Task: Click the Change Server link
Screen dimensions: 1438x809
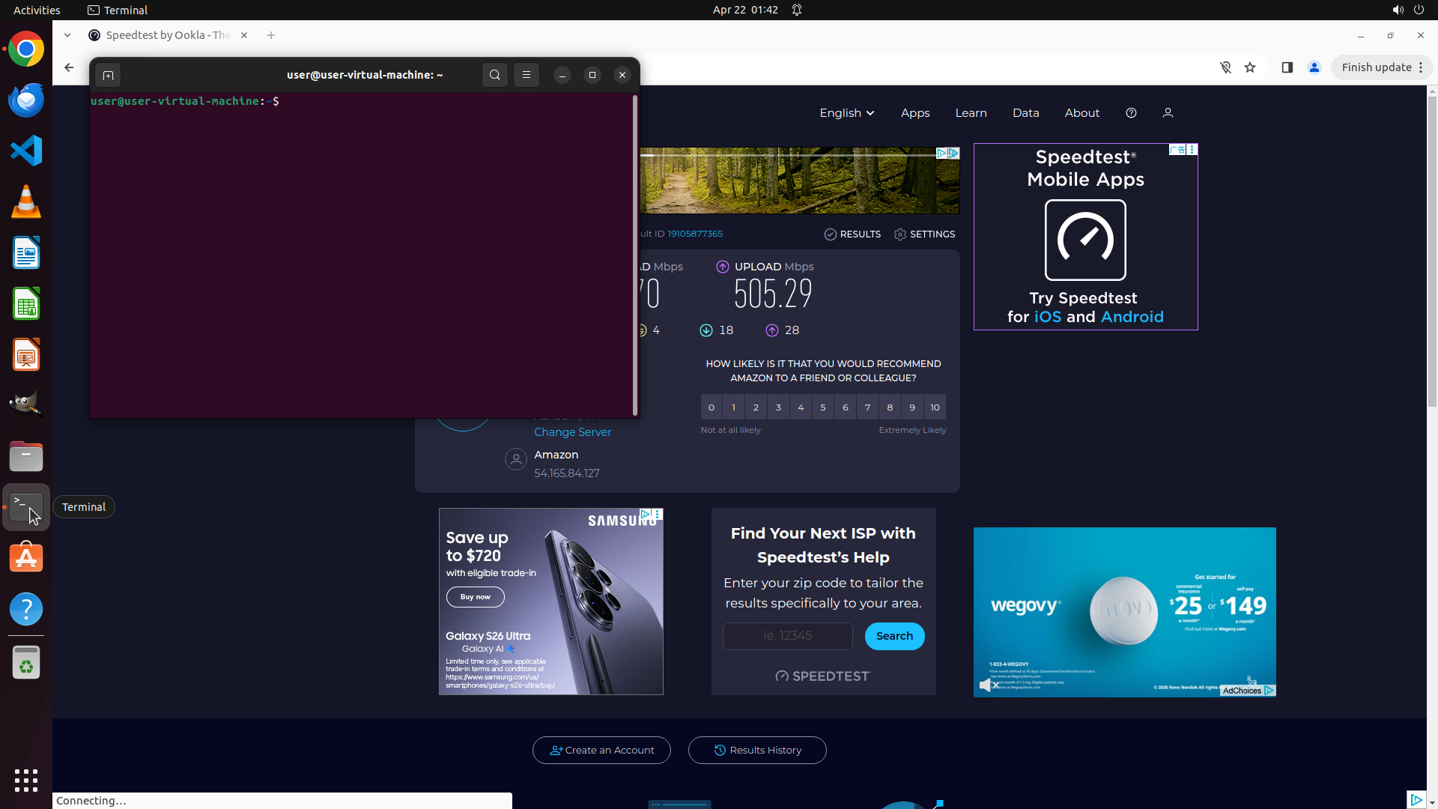Action: coord(572,432)
